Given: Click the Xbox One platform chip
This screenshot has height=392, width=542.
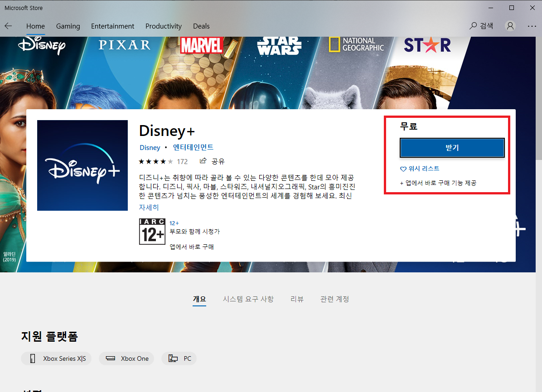Looking at the screenshot, I should 126,358.
